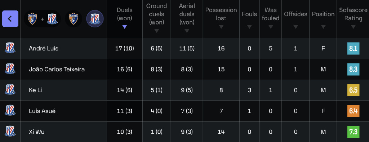Open the team crest beside André Luis
This screenshot has height=142, width=369.
click(10, 48)
